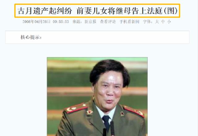Open the 查看评论 link
The height and width of the screenshot is (136, 198).
click(x=108, y=22)
